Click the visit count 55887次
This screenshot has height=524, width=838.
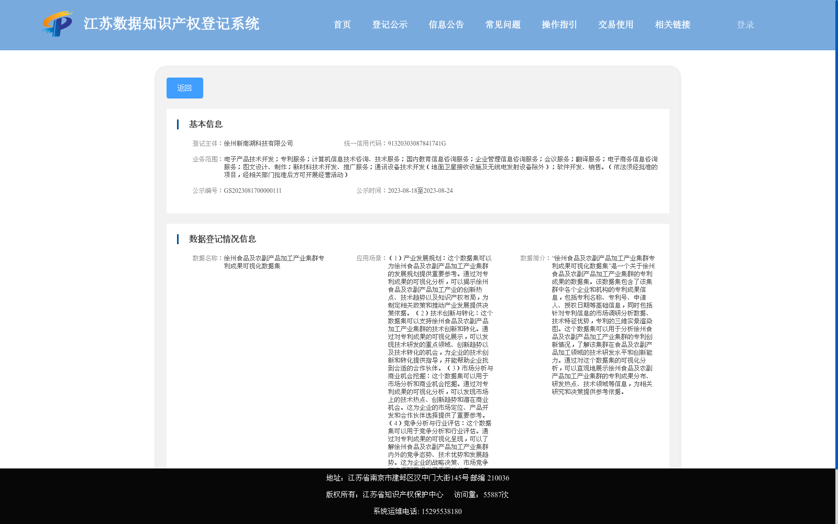496,495
